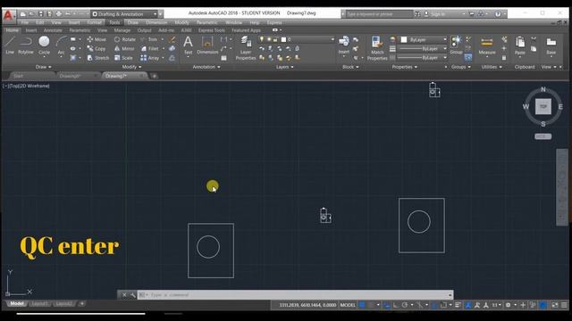Click the command line input
This screenshot has height=321, width=572.
296,295
